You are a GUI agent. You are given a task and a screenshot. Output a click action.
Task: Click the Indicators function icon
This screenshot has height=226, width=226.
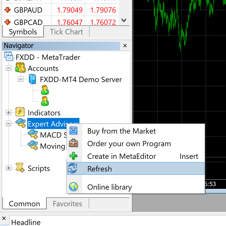pos(20,112)
